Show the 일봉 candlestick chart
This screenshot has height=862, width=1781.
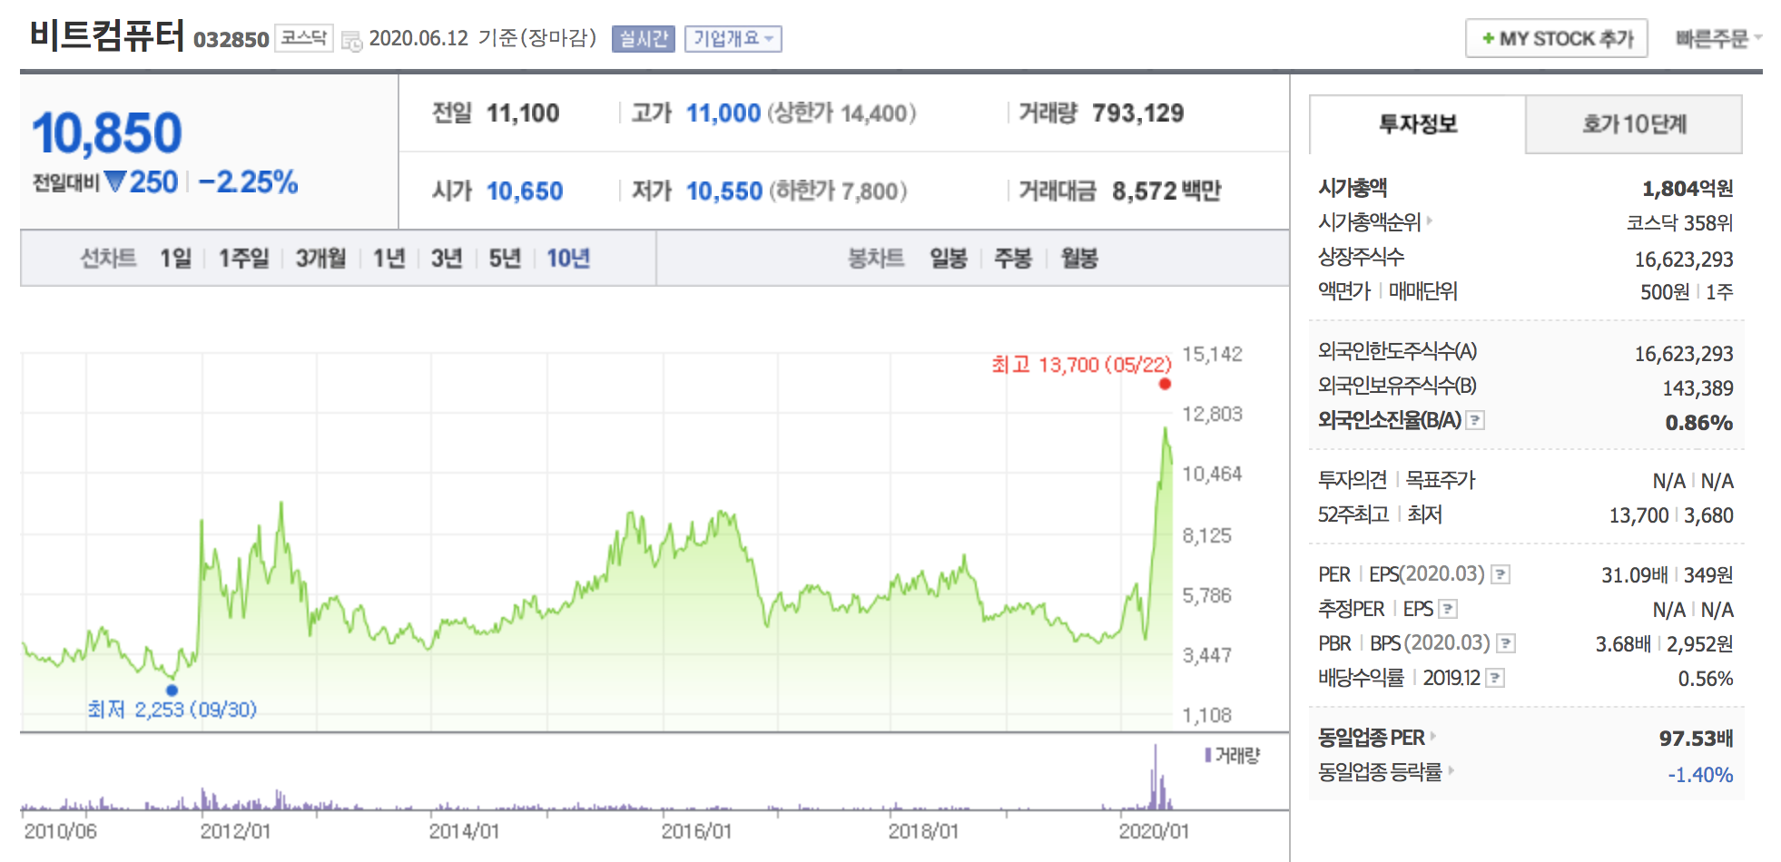coord(949,259)
